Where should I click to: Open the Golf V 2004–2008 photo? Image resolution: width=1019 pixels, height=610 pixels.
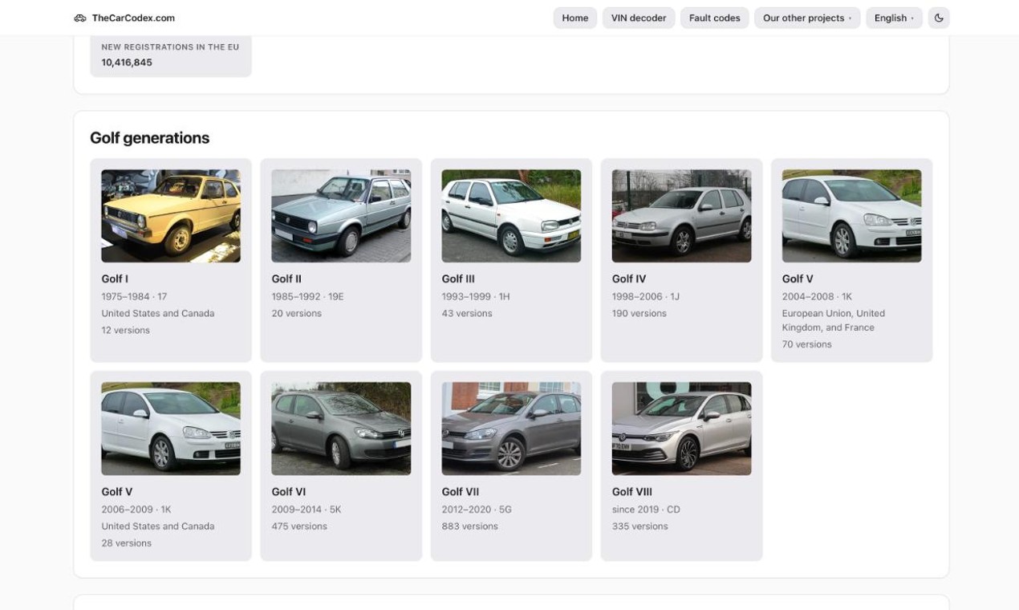[x=851, y=216]
